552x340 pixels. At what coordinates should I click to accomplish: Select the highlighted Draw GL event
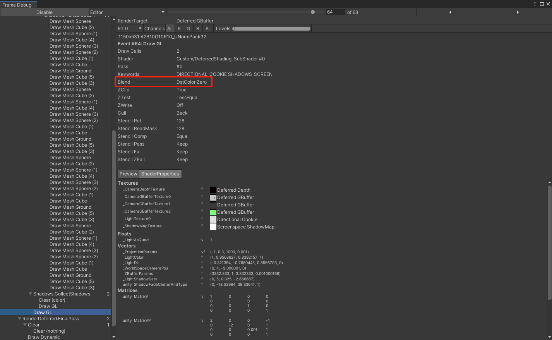(x=55, y=313)
